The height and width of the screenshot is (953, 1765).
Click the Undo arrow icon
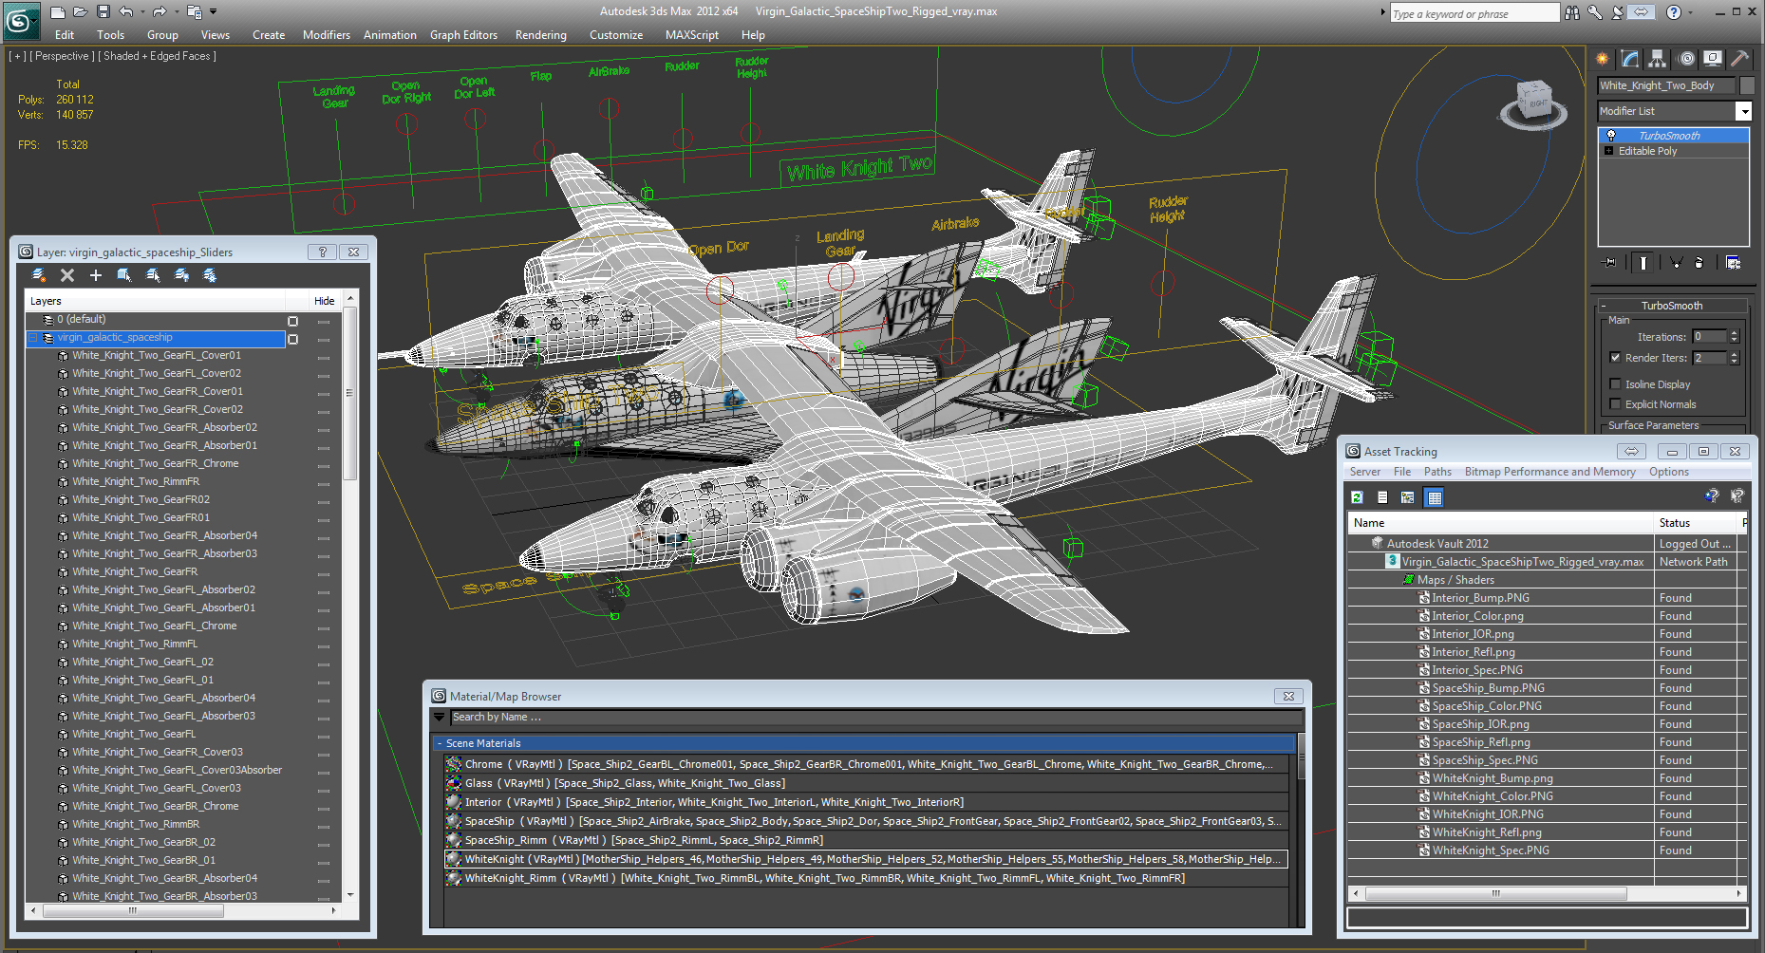tap(126, 12)
